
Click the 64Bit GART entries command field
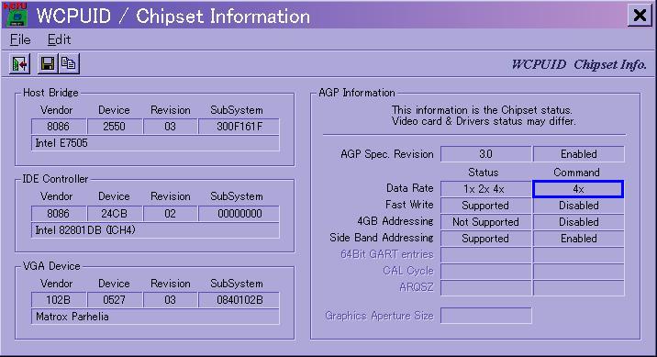(x=579, y=255)
